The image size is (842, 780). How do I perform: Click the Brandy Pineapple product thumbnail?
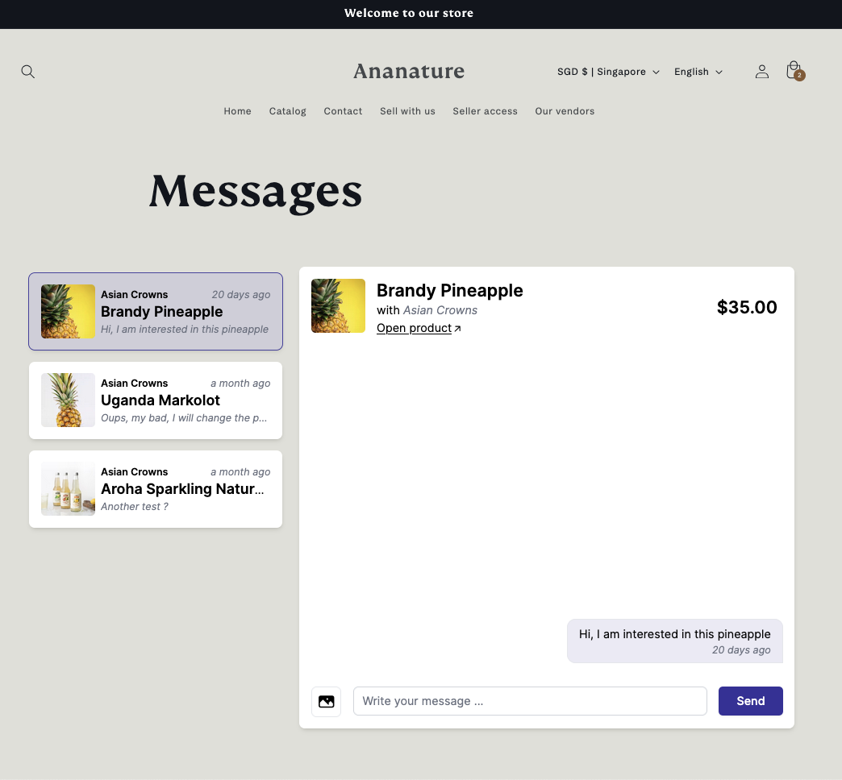tap(338, 305)
